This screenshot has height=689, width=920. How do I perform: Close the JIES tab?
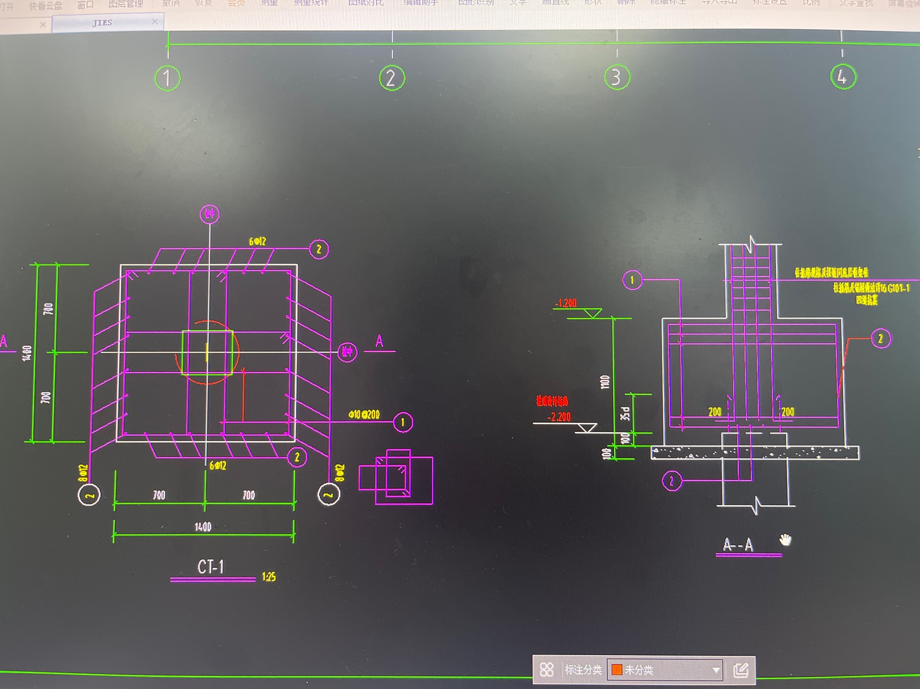[155, 22]
